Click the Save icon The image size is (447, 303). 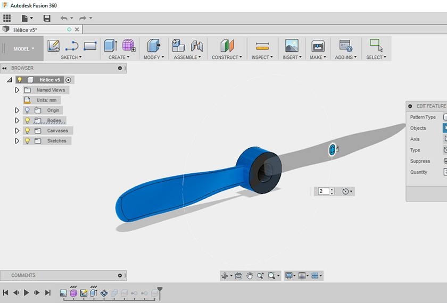[x=47, y=18]
